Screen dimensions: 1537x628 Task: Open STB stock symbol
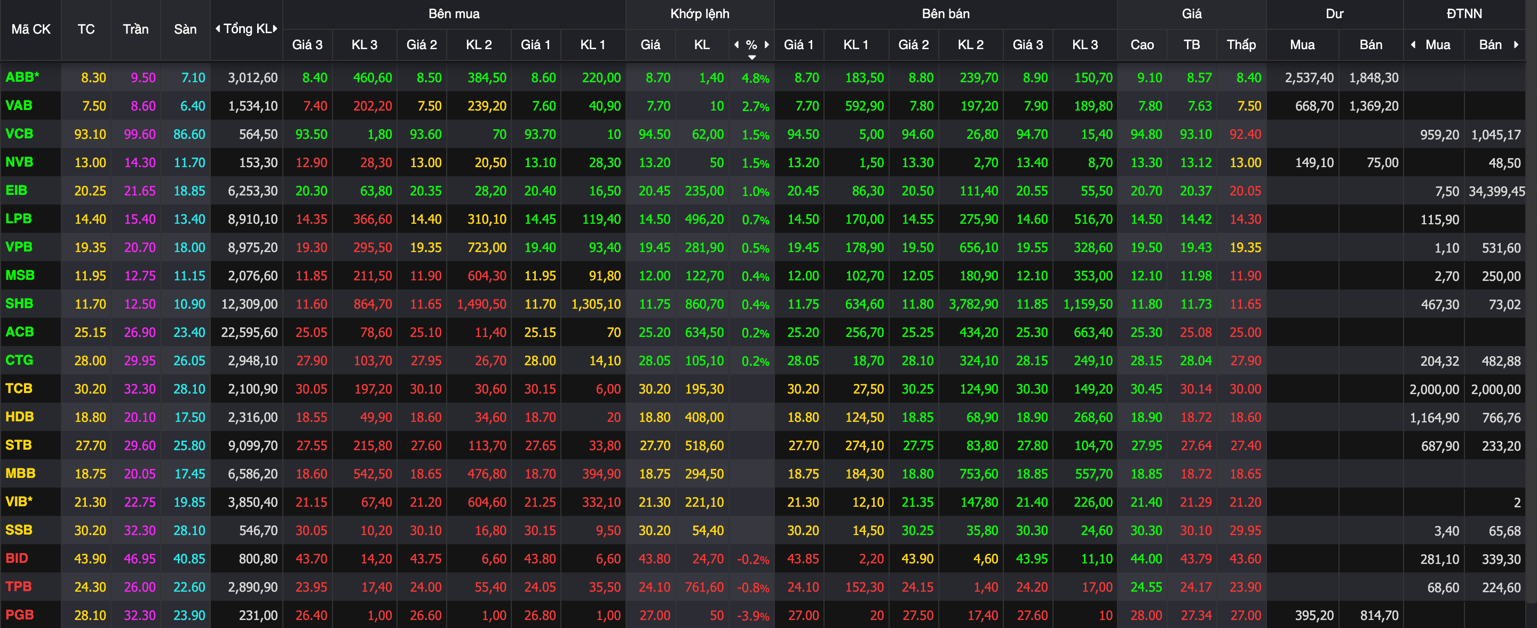pyautogui.click(x=19, y=445)
